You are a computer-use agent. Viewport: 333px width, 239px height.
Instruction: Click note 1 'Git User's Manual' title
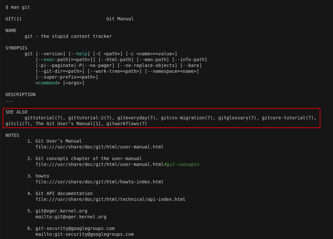pyautogui.click(x=59, y=141)
